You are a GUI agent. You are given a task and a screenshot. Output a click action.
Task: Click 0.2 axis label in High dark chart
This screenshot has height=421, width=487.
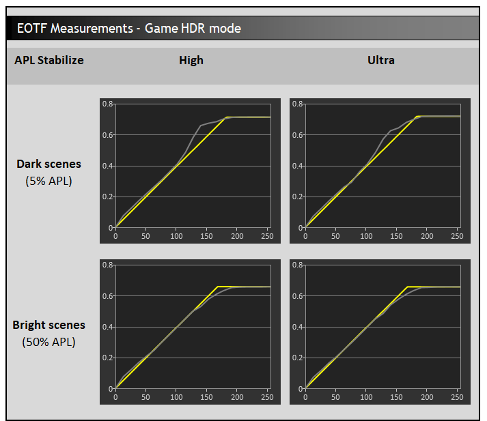coord(107,197)
